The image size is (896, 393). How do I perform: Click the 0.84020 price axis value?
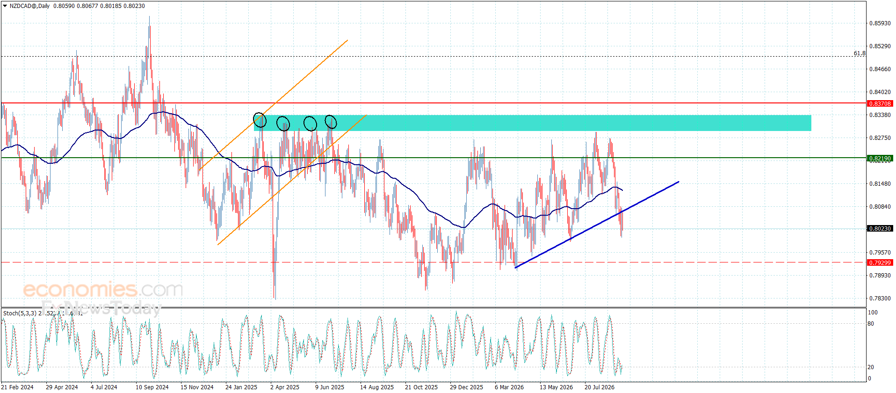tap(880, 92)
